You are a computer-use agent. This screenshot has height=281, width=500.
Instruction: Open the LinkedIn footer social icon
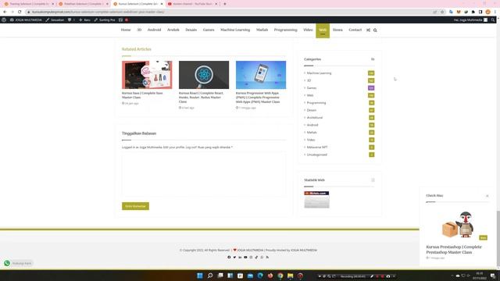pyautogui.click(x=240, y=257)
